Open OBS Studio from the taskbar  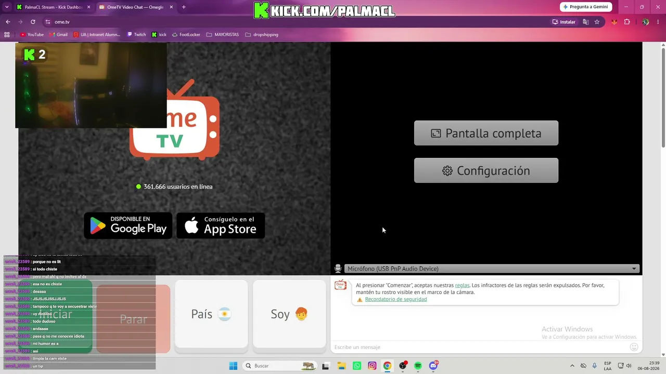tap(403, 366)
